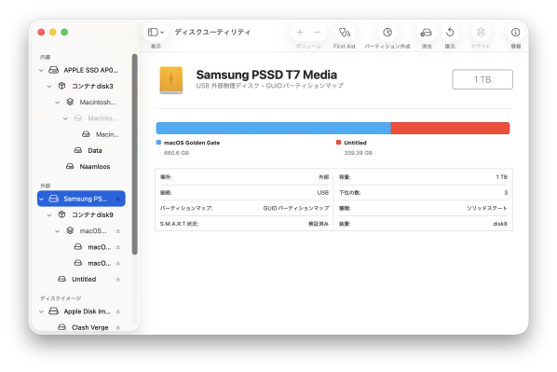Click the disk8 device value
557x372 pixels.
coord(500,224)
